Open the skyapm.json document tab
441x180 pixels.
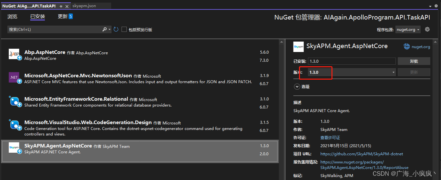point(84,6)
